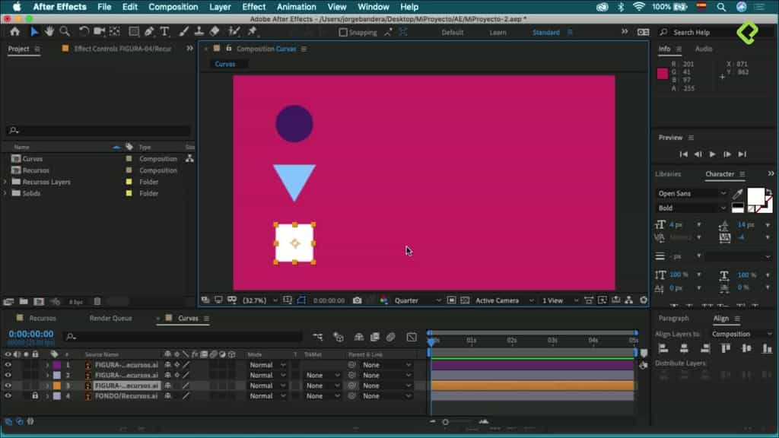Go to the Home screen icon
Image resolution: width=779 pixels, height=438 pixels.
[x=15, y=32]
